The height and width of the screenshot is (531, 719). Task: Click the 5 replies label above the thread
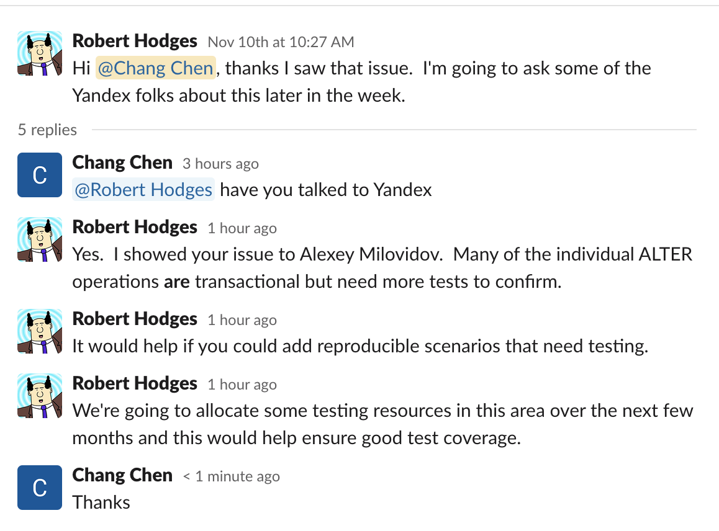tap(46, 130)
